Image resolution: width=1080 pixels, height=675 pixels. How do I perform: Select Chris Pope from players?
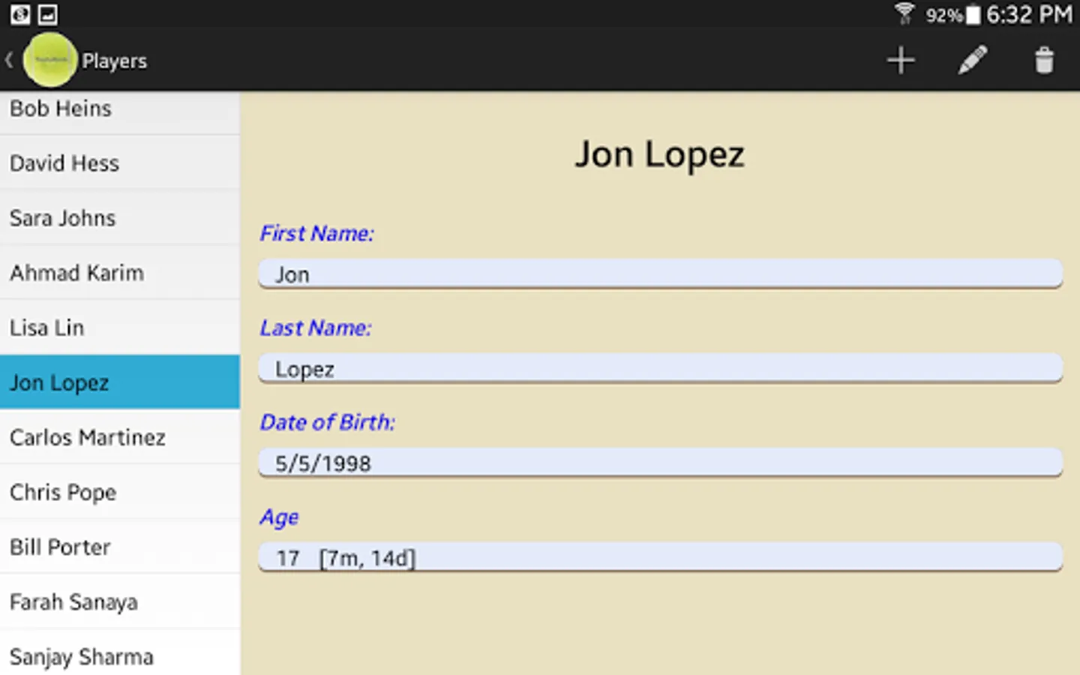120,492
